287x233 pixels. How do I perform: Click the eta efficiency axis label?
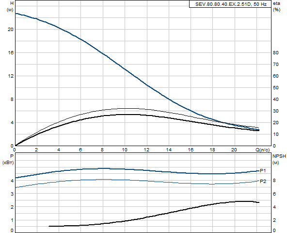tap(276, 3)
